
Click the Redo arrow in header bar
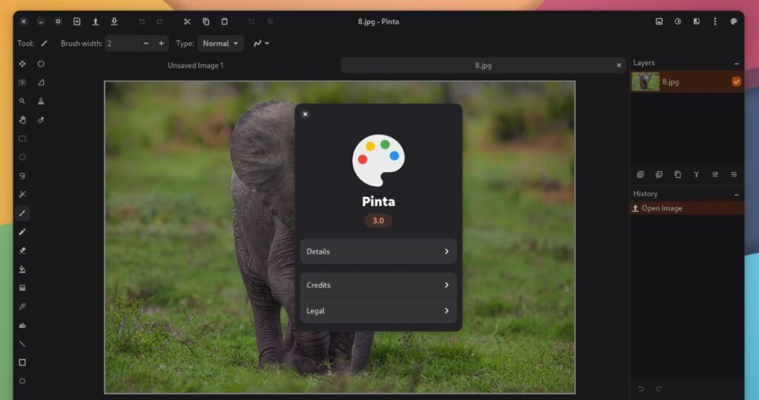pos(160,21)
